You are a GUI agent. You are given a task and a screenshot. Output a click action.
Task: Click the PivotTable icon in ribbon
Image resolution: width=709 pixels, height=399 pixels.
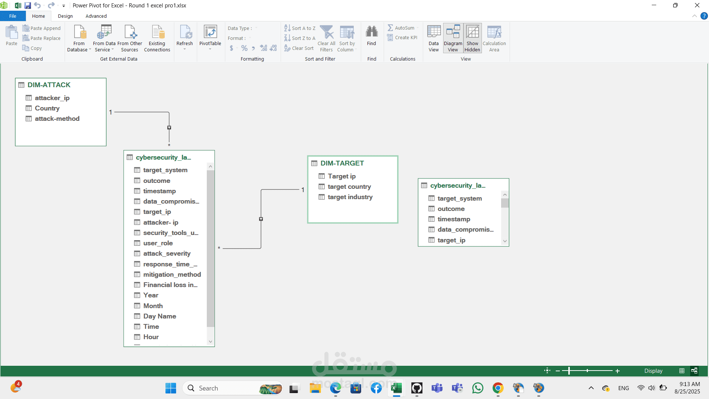[210, 33]
